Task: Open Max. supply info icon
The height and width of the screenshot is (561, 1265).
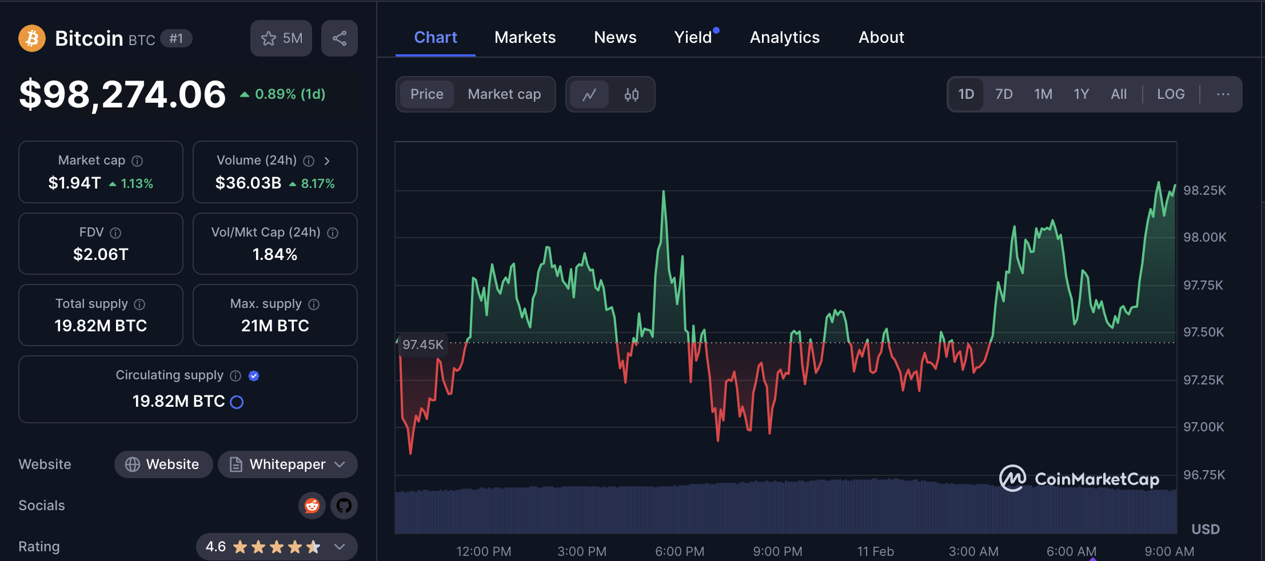Action: pos(314,304)
